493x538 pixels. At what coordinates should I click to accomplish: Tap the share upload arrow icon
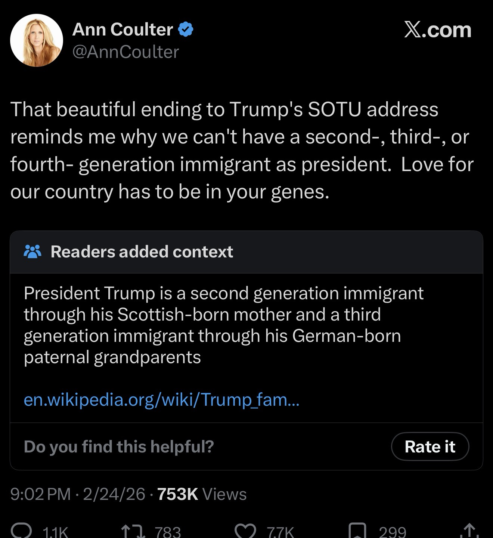(470, 531)
